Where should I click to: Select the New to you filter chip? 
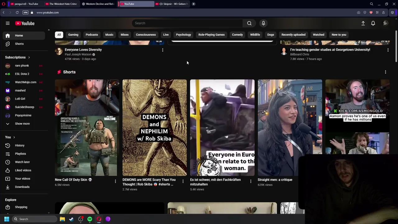pos(339,35)
